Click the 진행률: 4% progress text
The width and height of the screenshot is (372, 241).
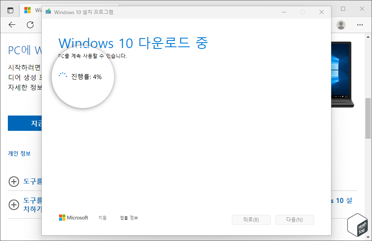coord(86,77)
